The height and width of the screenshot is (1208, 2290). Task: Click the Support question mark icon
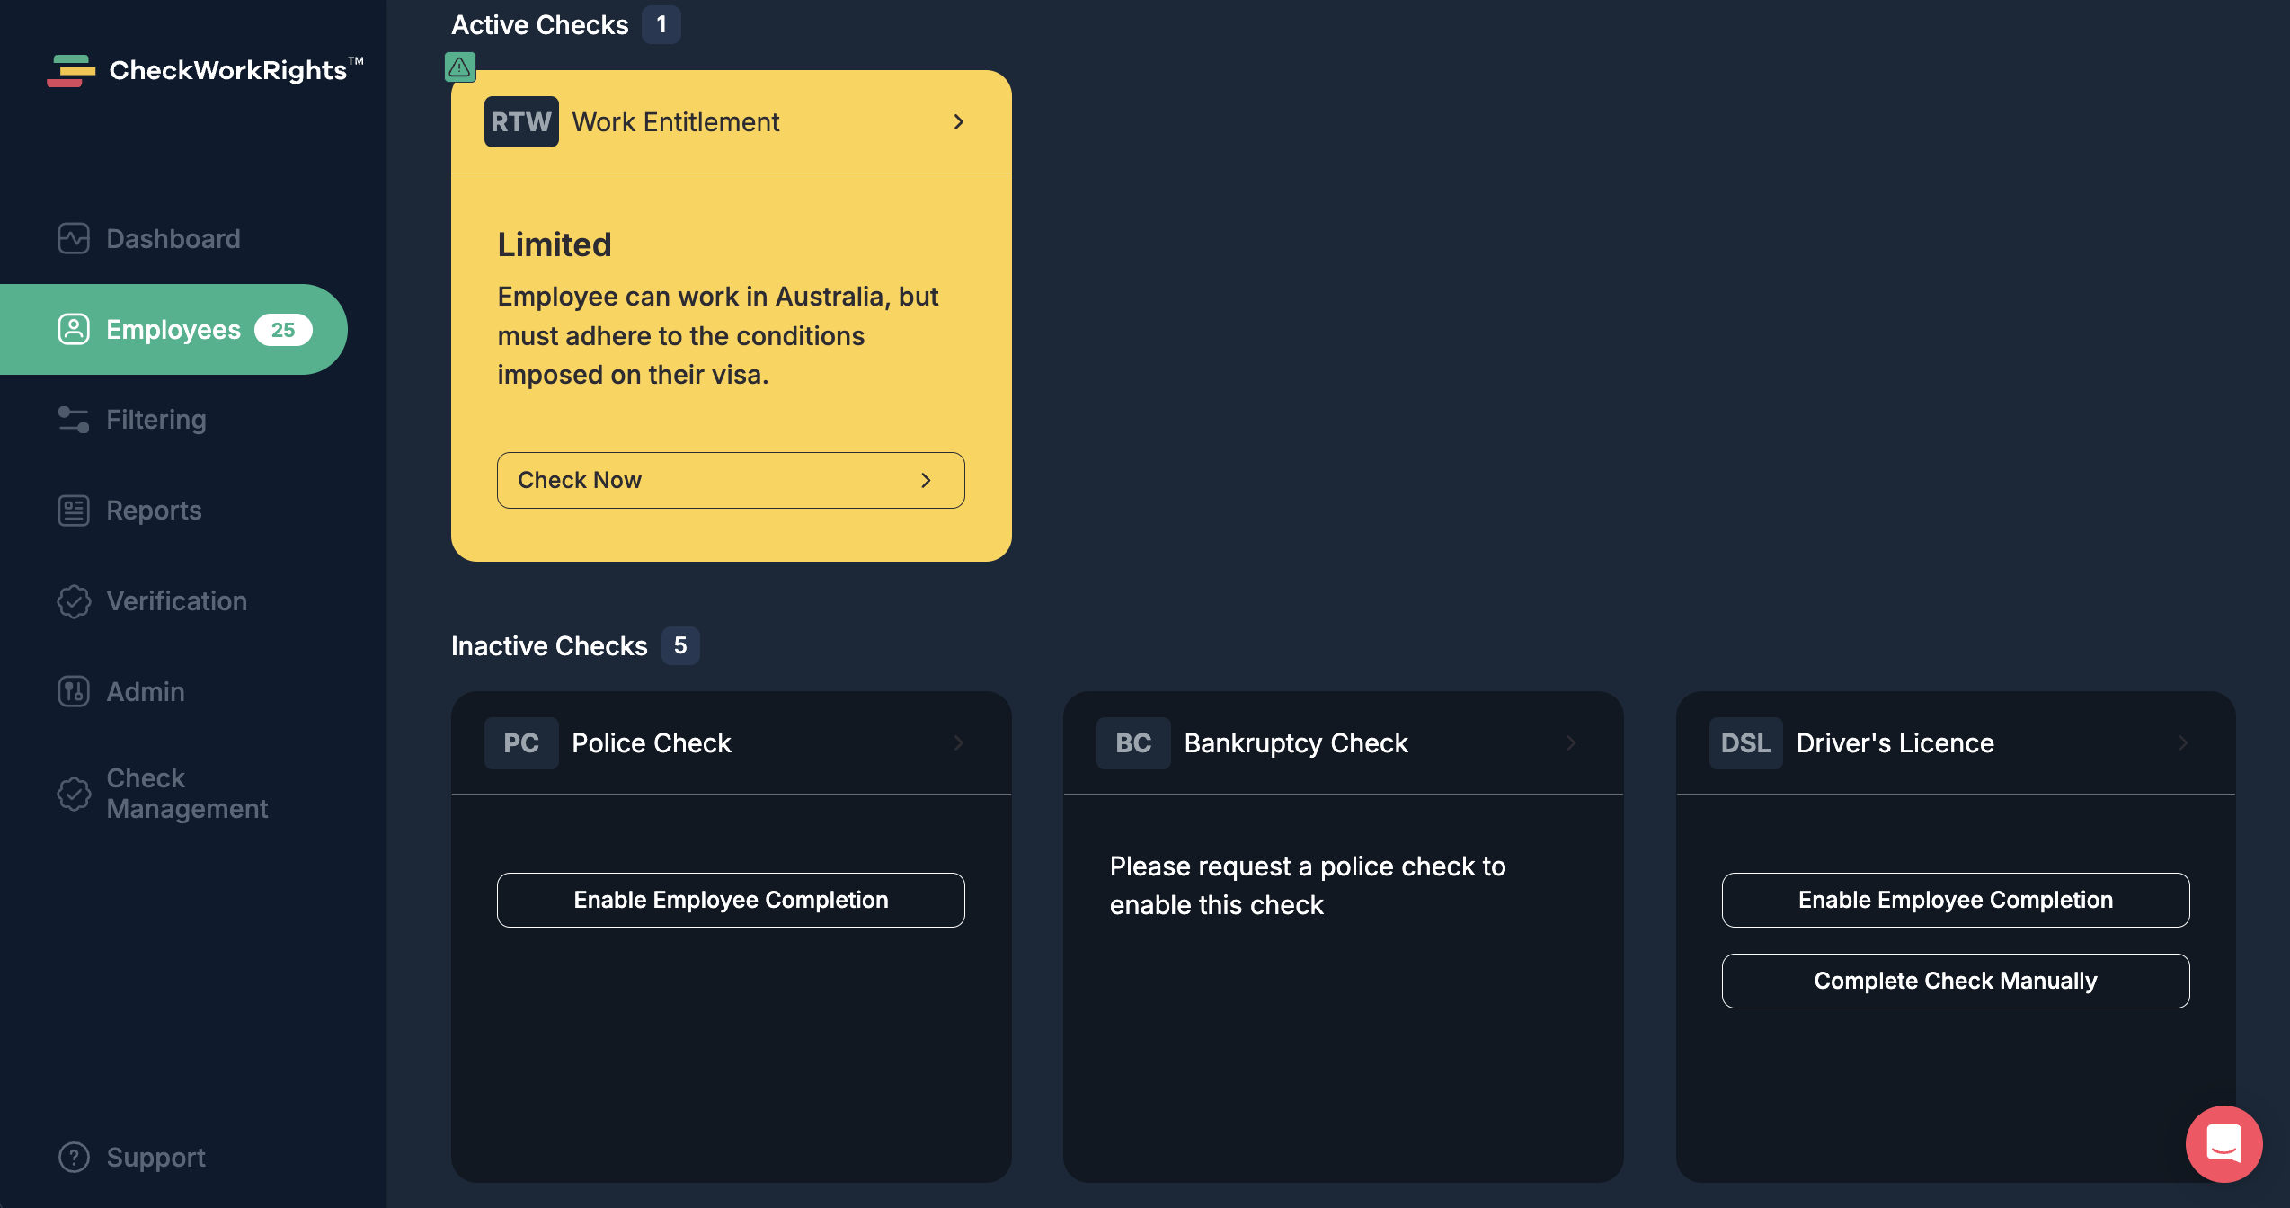74,1157
